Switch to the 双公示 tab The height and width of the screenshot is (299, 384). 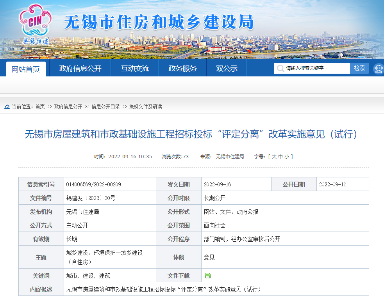tap(227, 68)
